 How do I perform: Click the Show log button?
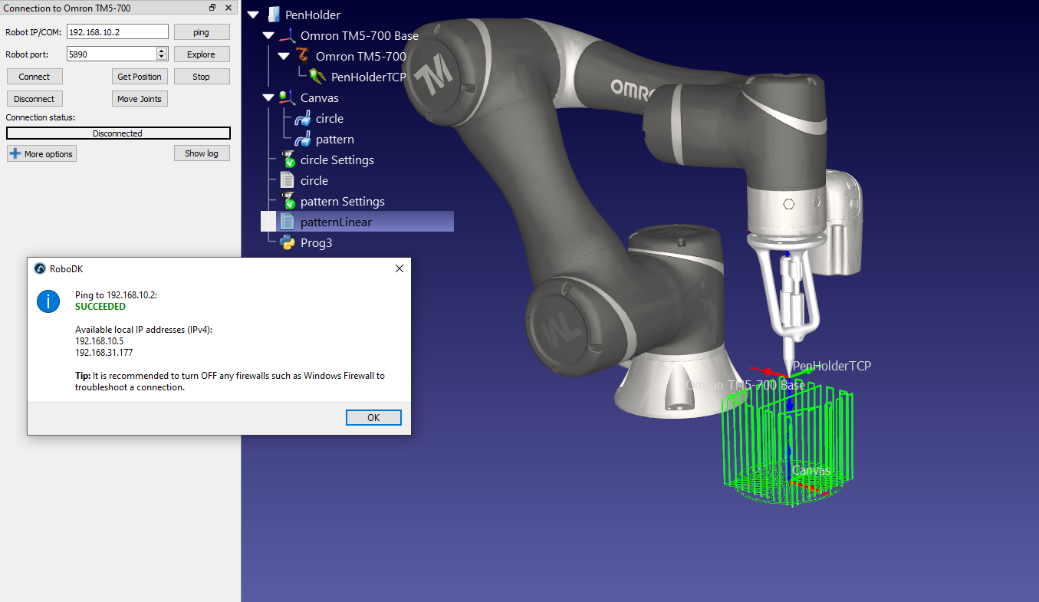tap(201, 153)
